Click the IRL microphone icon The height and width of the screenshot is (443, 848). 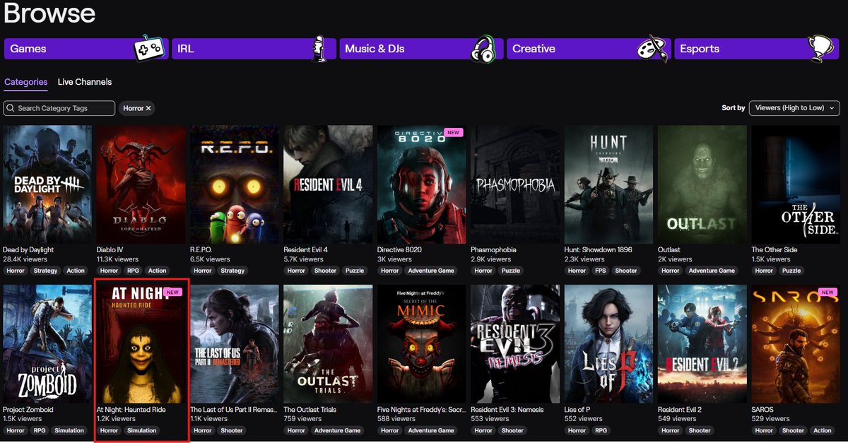click(x=319, y=48)
